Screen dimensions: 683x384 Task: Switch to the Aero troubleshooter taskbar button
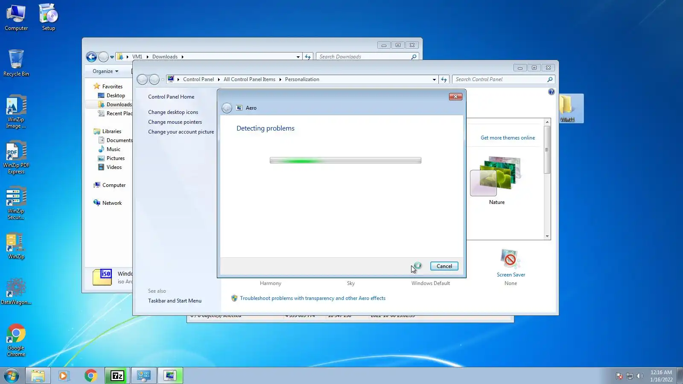(170, 375)
